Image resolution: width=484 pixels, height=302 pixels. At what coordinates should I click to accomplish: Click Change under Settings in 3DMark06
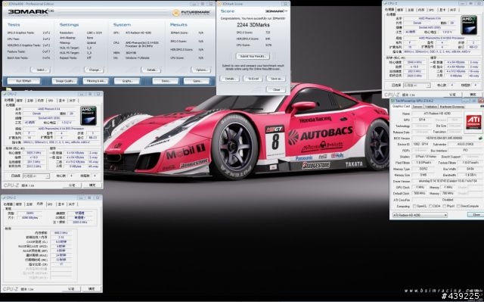[x=94, y=70]
